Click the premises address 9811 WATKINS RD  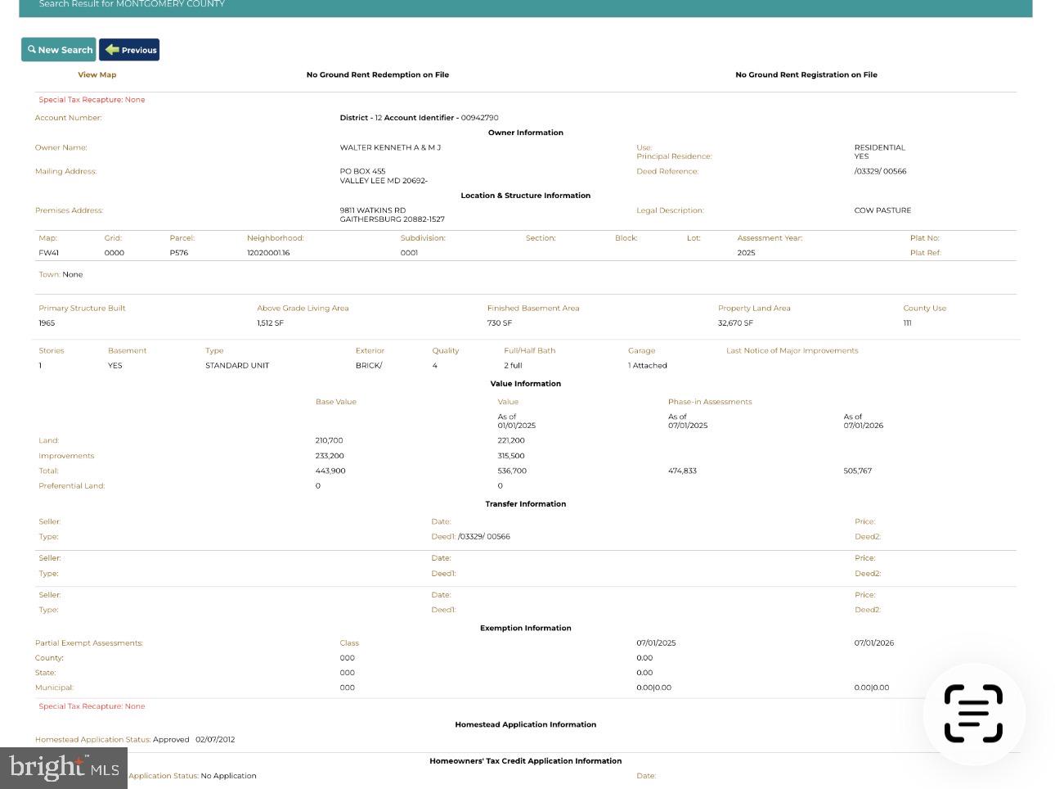pos(373,210)
